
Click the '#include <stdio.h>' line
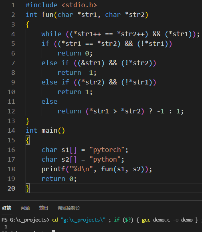[61, 5]
